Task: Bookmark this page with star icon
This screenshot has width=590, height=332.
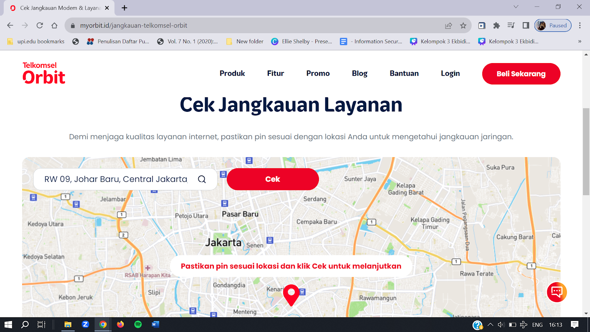Action: coord(463,25)
